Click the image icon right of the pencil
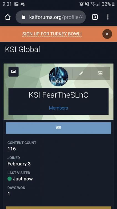 click(100, 73)
